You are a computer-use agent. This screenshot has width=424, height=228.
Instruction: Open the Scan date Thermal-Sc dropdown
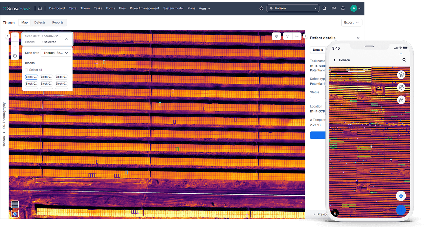56,53
